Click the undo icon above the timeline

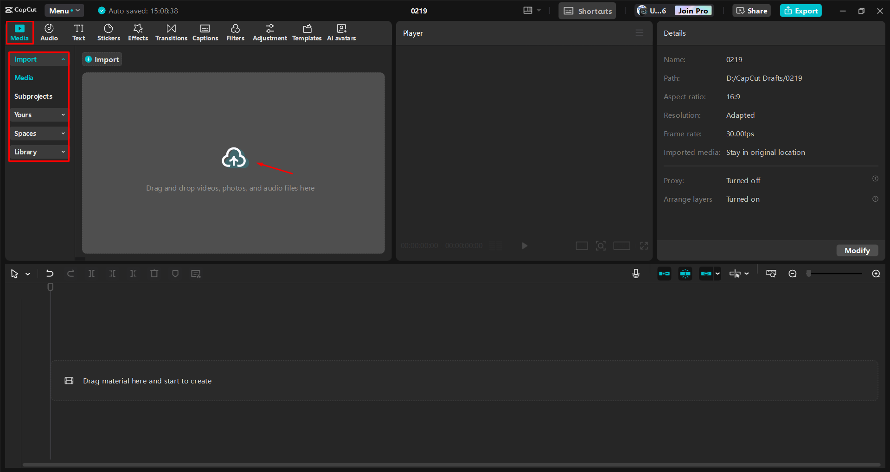pos(50,274)
